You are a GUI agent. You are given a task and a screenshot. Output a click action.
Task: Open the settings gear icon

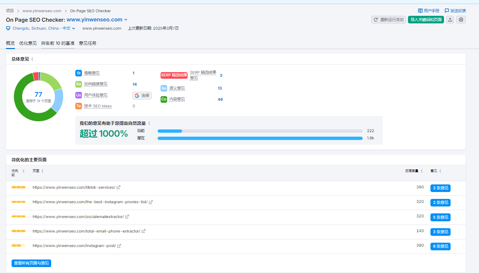coord(461,20)
